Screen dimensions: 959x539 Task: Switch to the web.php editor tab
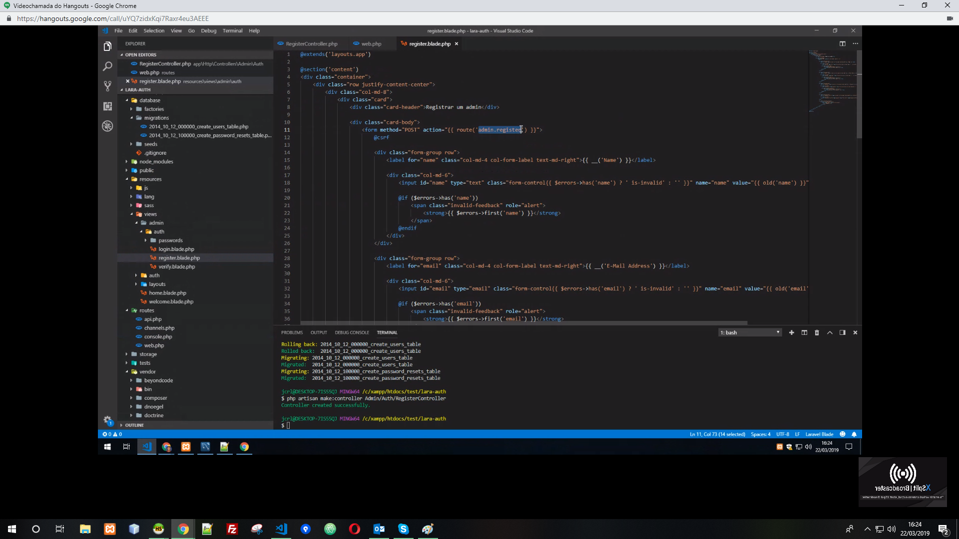(x=371, y=44)
